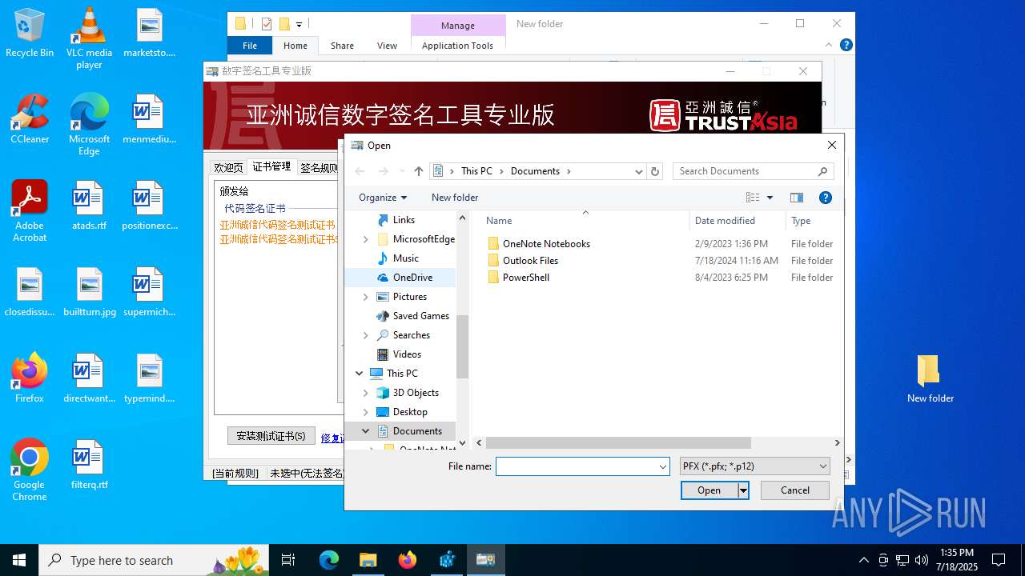Open Microsoft Edge desktop shortcut
Screen dimensions: 1025x576
(89, 125)
